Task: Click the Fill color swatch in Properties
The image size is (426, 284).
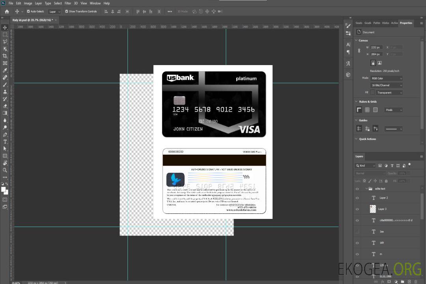Action: [372, 93]
